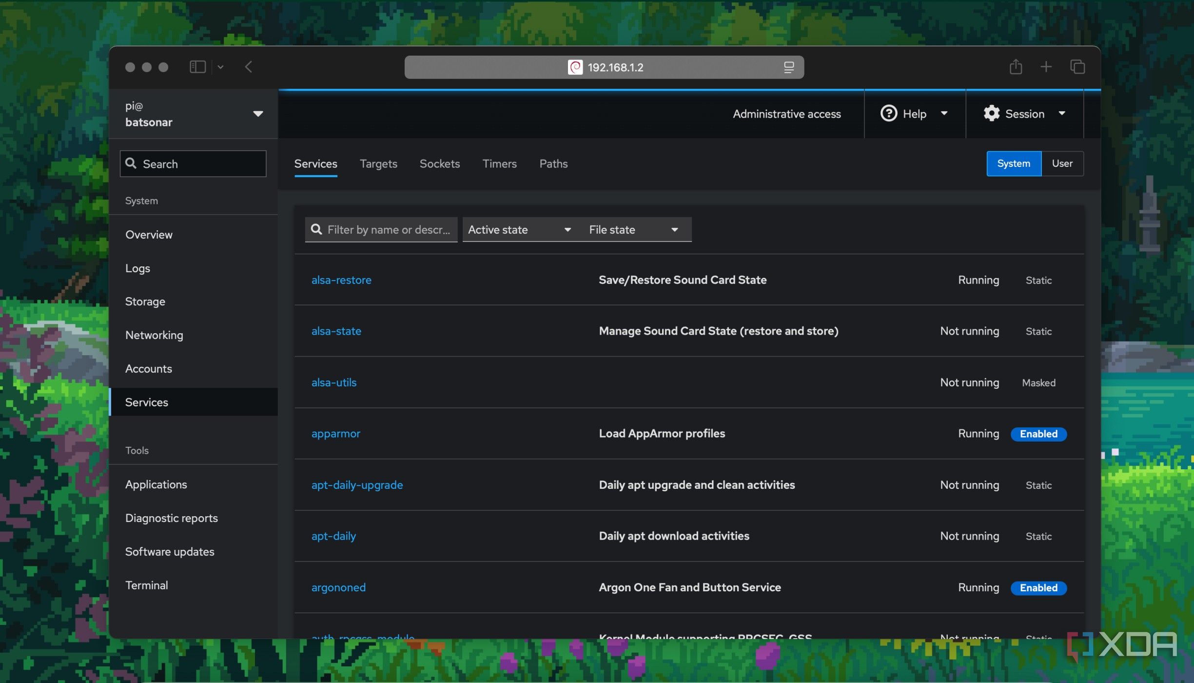Open Accounts in the sidebar

pyautogui.click(x=193, y=369)
